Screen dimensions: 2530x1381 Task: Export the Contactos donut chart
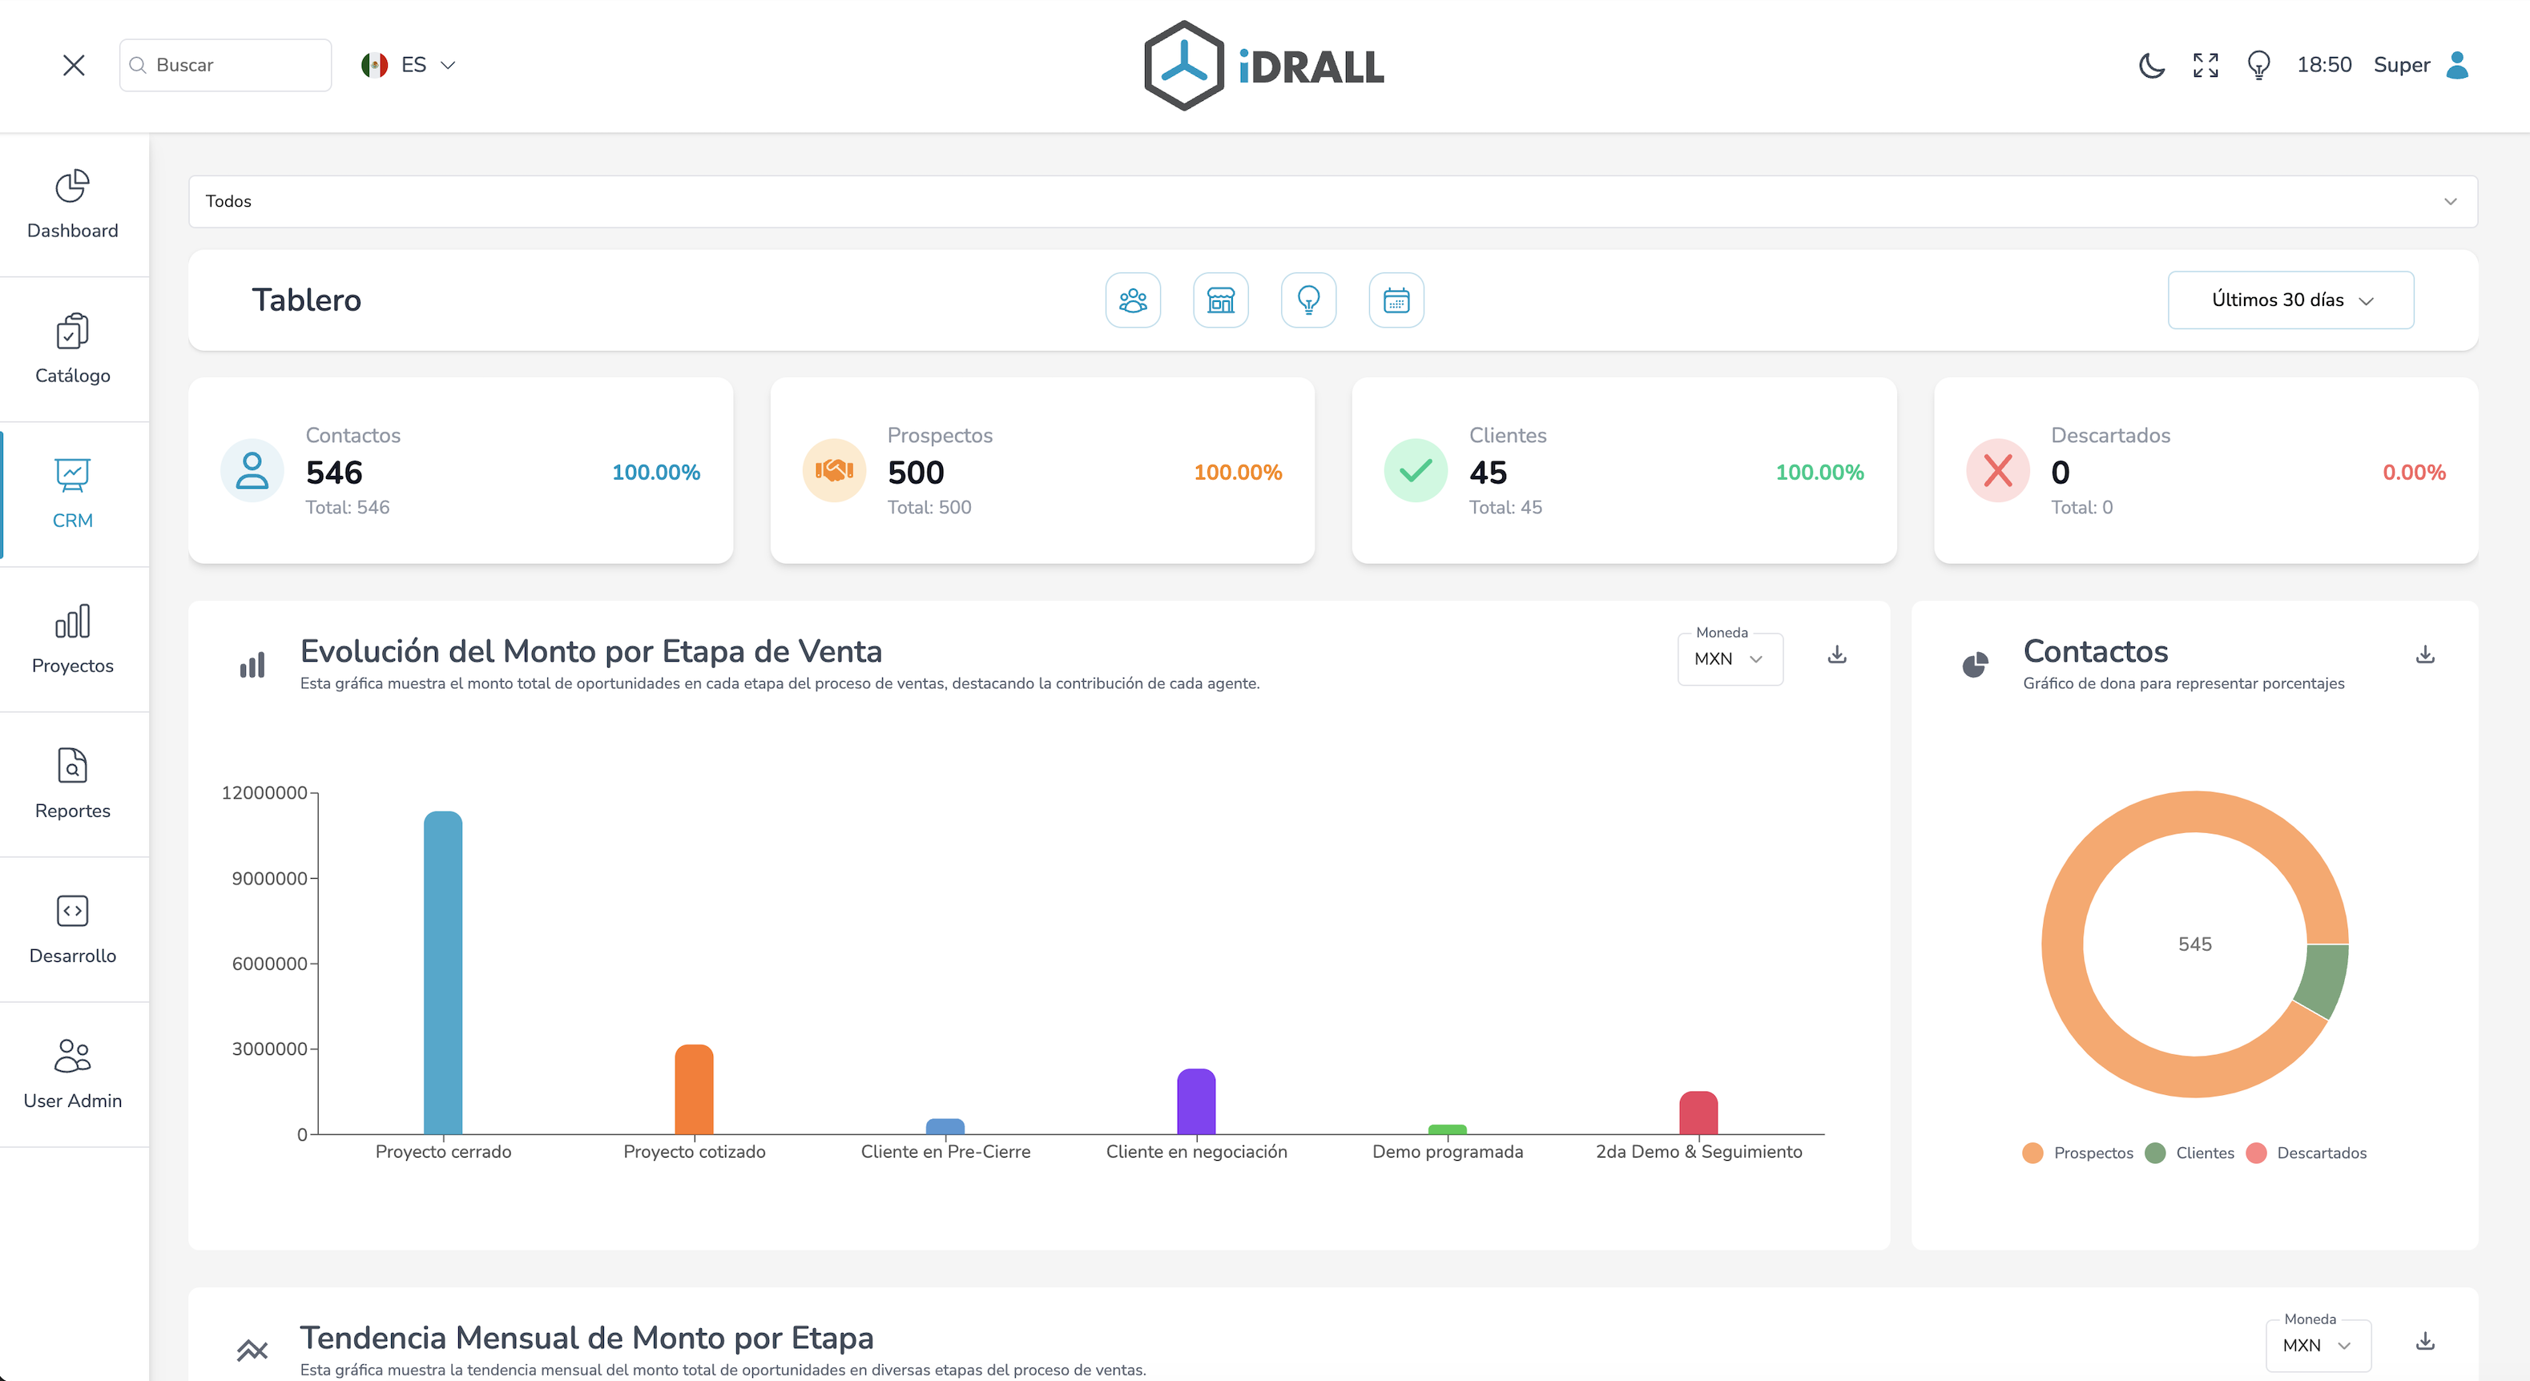(2425, 654)
